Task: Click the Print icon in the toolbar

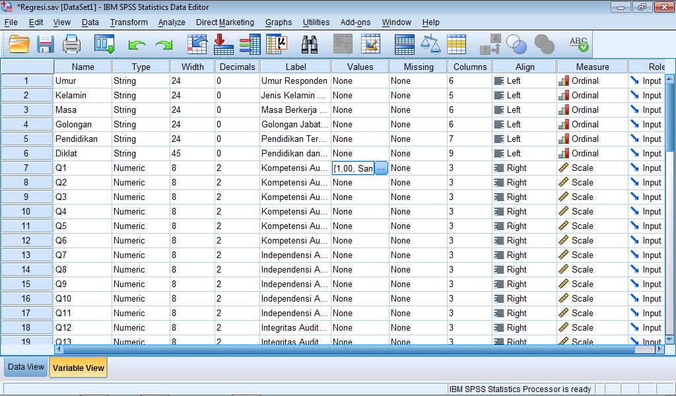Action: [x=71, y=44]
